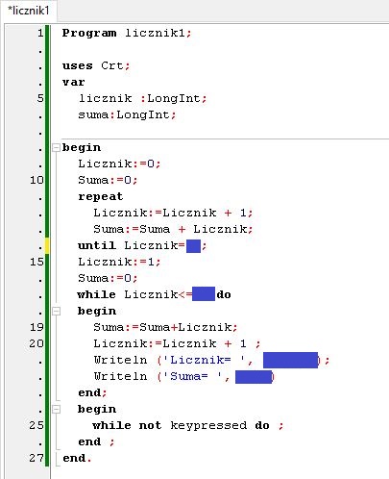Click the 'while not keypressed do ;' line
This screenshot has height=479, width=389.
click(188, 425)
